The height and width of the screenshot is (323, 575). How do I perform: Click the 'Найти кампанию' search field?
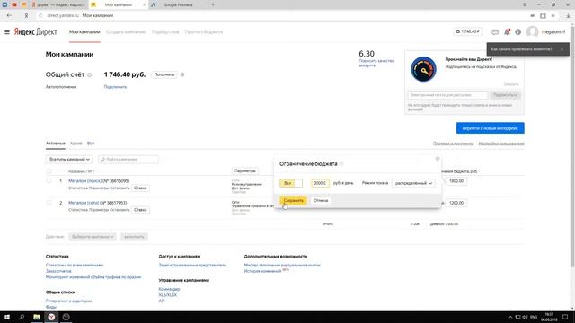click(x=128, y=160)
